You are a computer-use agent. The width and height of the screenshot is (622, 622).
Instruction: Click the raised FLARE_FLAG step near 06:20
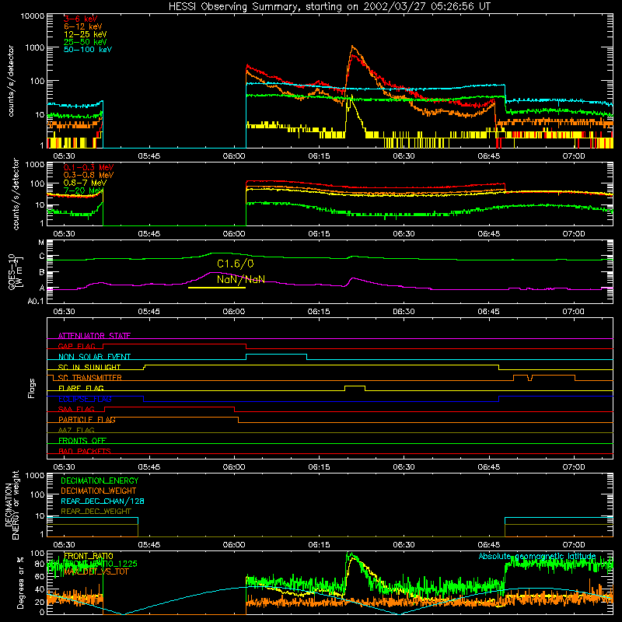pos(355,386)
